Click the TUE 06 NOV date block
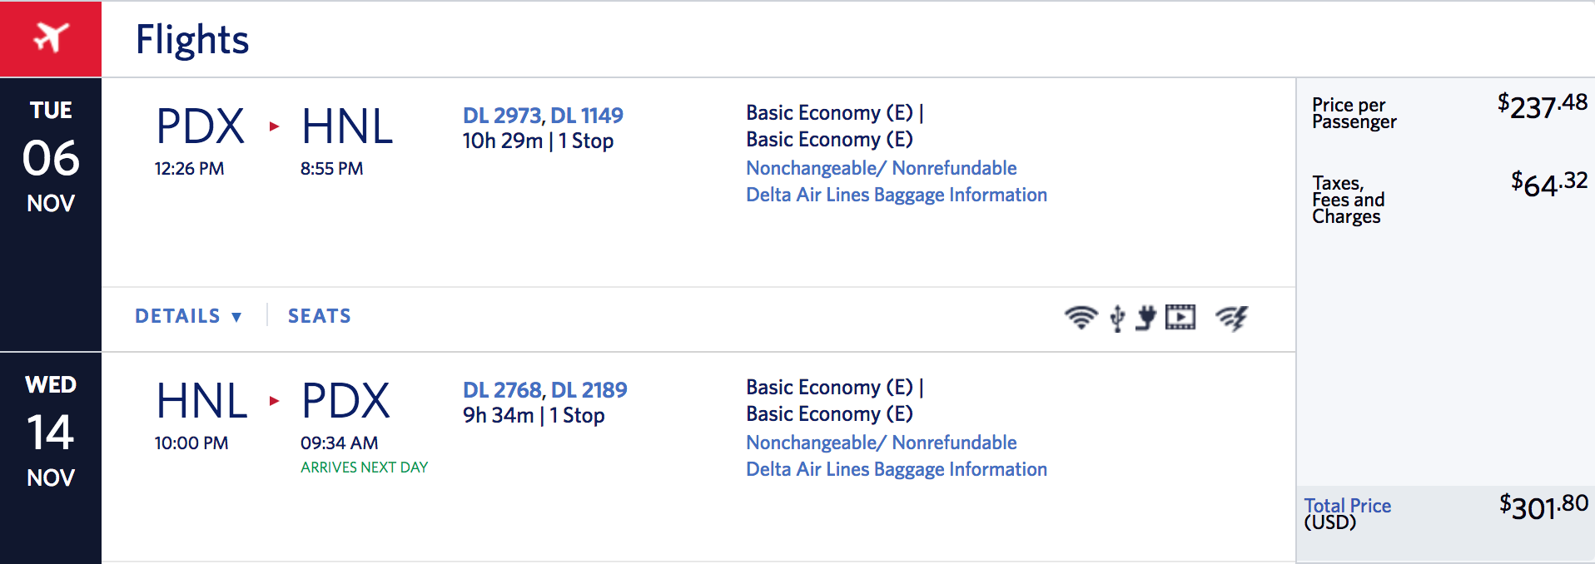Image resolution: width=1595 pixels, height=564 pixels. click(x=51, y=158)
